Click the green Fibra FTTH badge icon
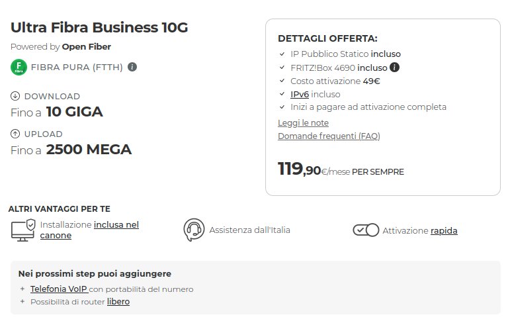Image resolution: width=508 pixels, height=323 pixels. click(19, 67)
